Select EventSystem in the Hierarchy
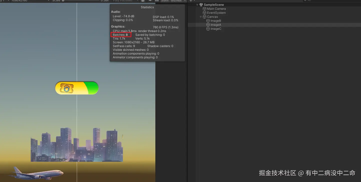Image resolution: width=361 pixels, height=182 pixels. [216, 13]
